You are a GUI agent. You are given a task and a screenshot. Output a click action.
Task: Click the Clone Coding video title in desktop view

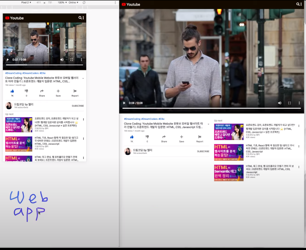point(163,125)
